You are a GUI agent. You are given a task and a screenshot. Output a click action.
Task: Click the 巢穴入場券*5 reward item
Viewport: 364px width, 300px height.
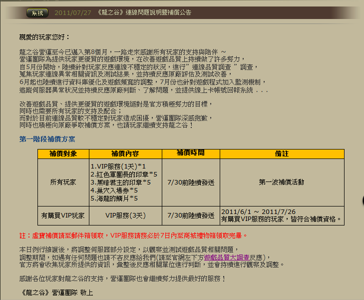114,190
